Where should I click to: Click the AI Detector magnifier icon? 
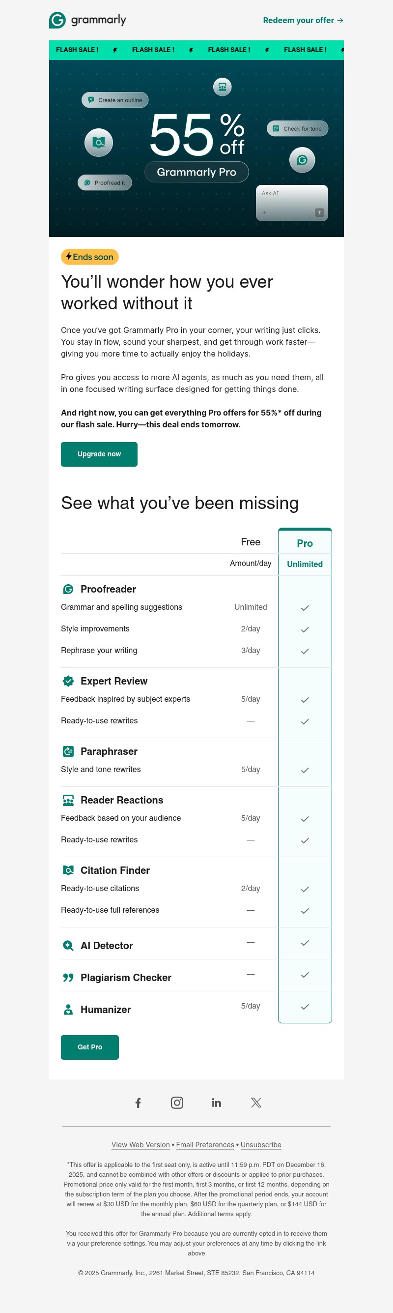pos(69,945)
